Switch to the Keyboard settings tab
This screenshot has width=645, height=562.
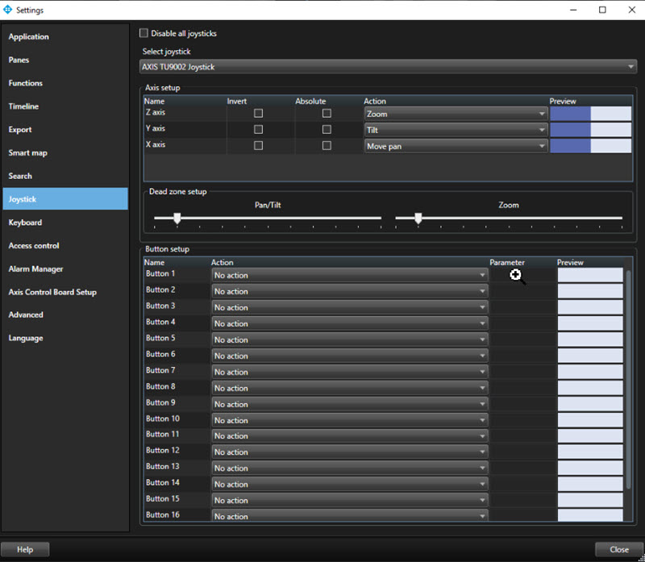point(25,223)
